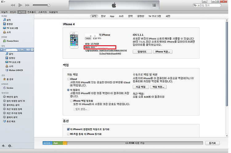Select library TV 프로그램 icon
Image resolution: width=231 pixels, height=153 pixels.
coord(4,28)
